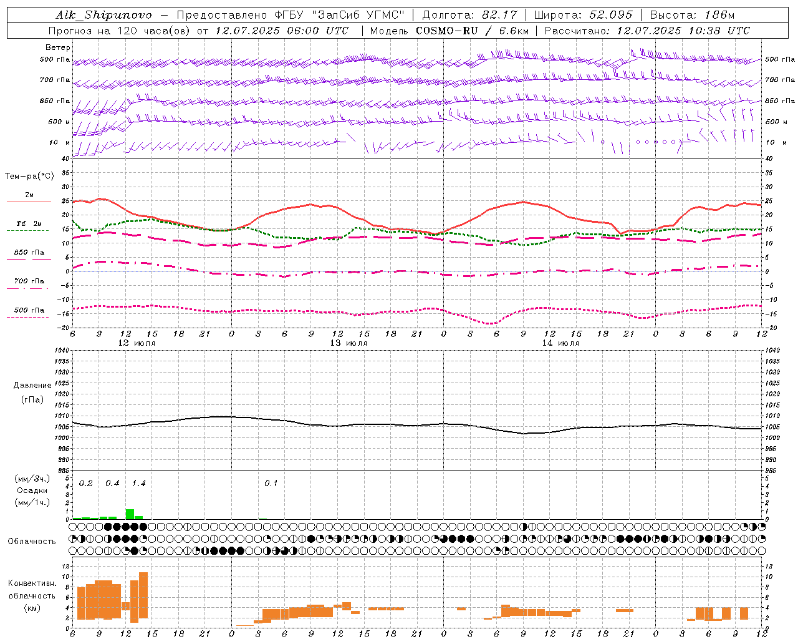Click the (мм/1ч.) precipitation unit label
798x639 pixels.
point(32,502)
